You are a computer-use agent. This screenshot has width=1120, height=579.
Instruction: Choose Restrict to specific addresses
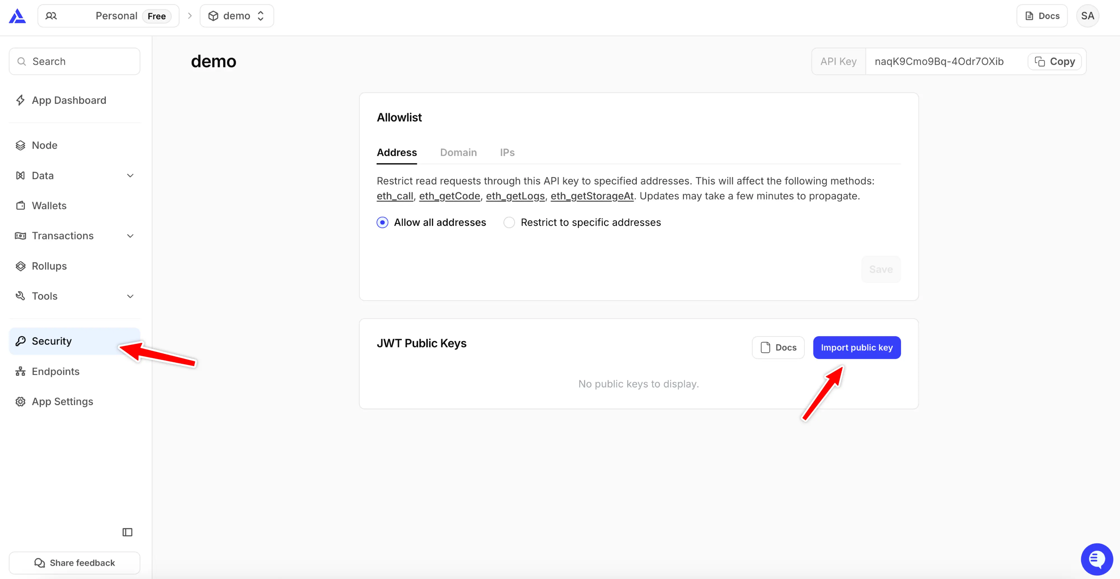[x=509, y=223]
